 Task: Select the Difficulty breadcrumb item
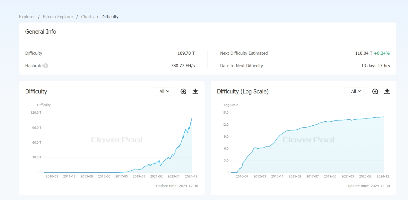[110, 17]
